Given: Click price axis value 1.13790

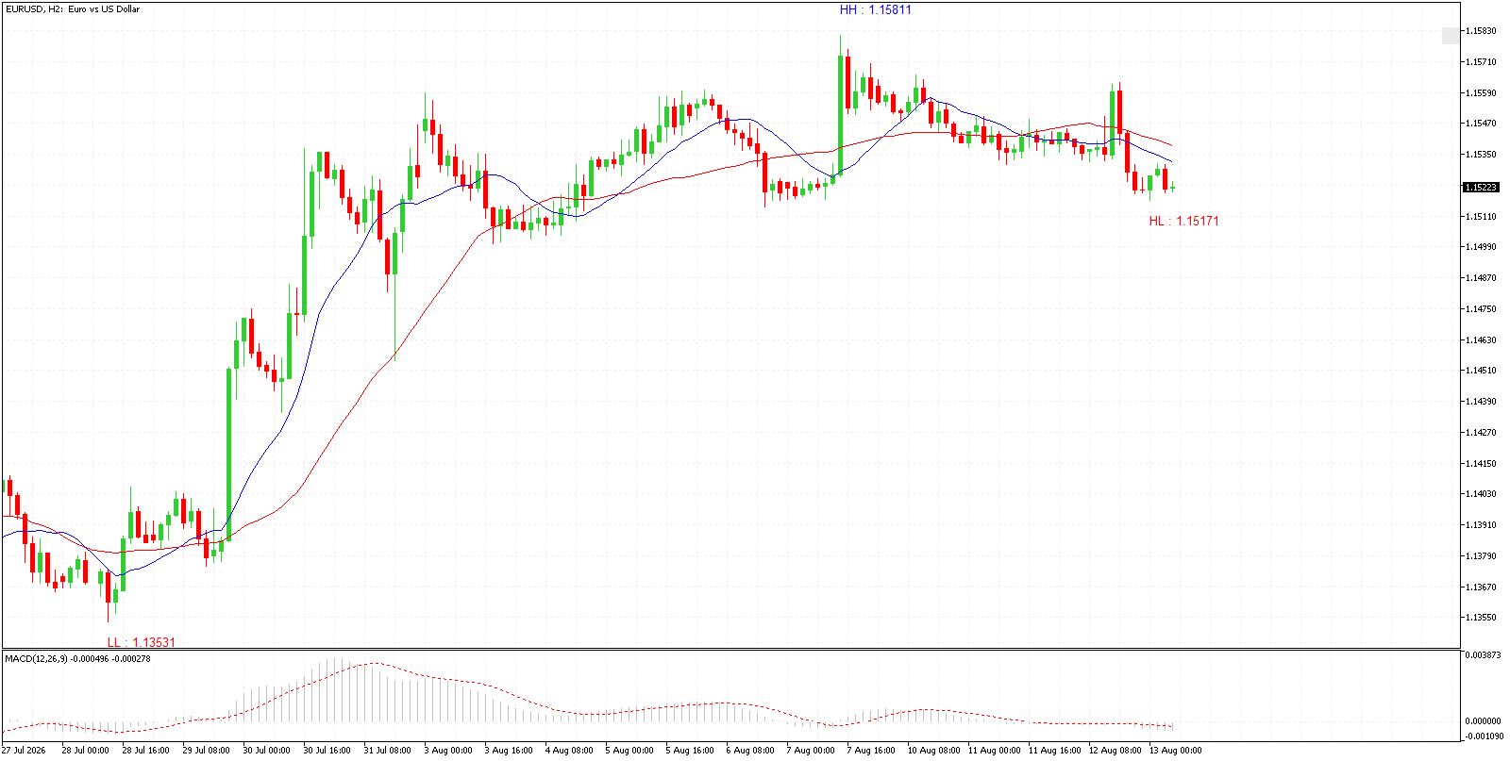Looking at the screenshot, I should tap(1481, 556).
